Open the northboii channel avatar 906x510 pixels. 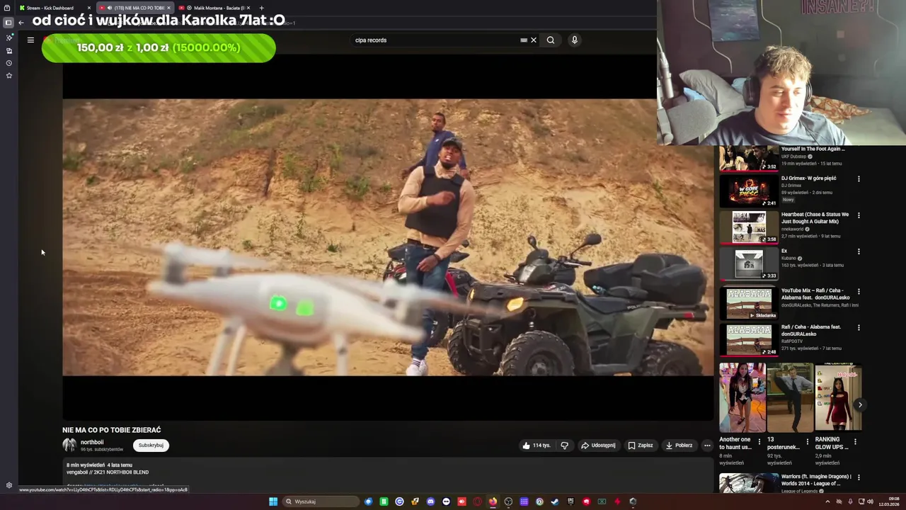[69, 445]
